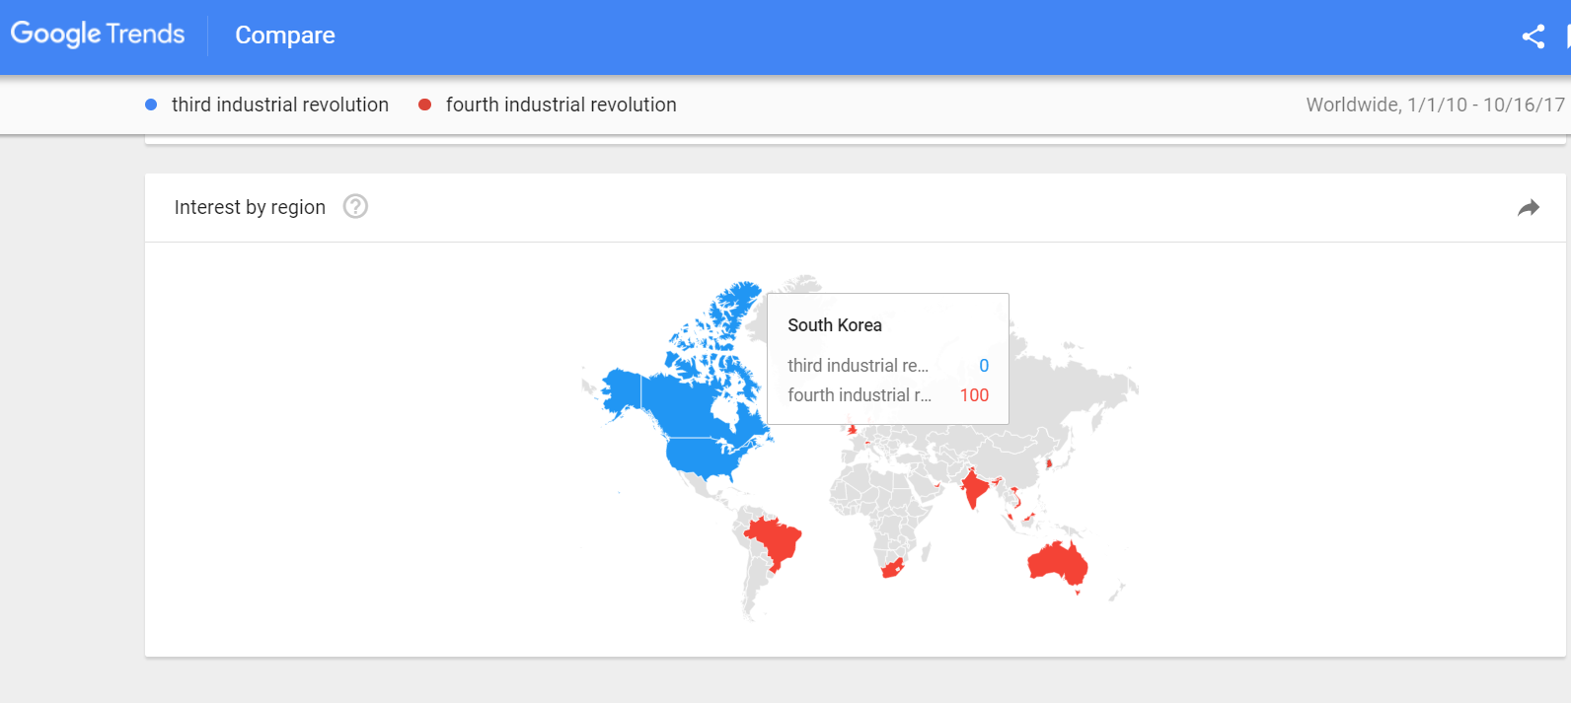Click the Worldwide date range text
Image resolution: width=1571 pixels, height=703 pixels.
[1436, 105]
